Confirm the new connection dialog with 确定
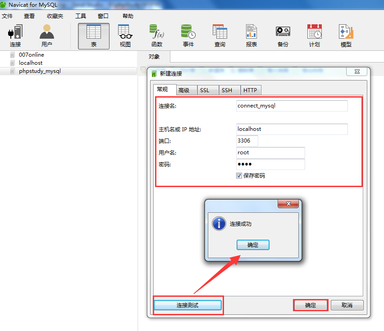 [x=311, y=305]
